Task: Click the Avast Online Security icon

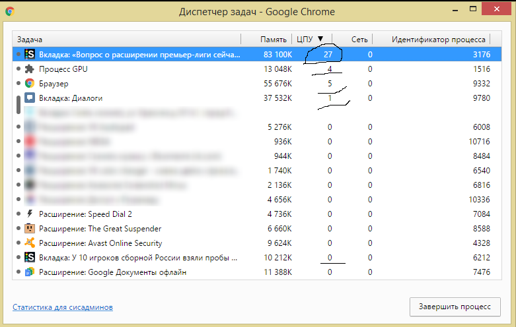Action: point(30,243)
